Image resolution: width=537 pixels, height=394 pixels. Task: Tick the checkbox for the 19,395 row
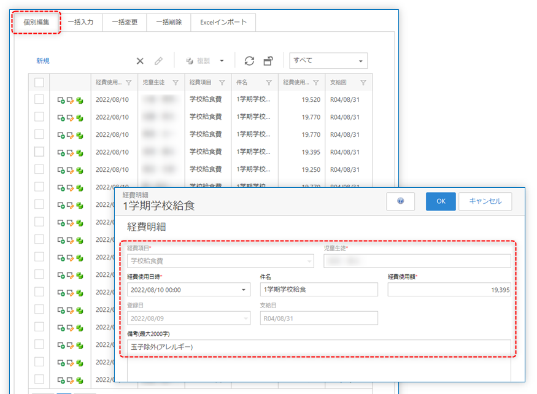click(x=39, y=152)
